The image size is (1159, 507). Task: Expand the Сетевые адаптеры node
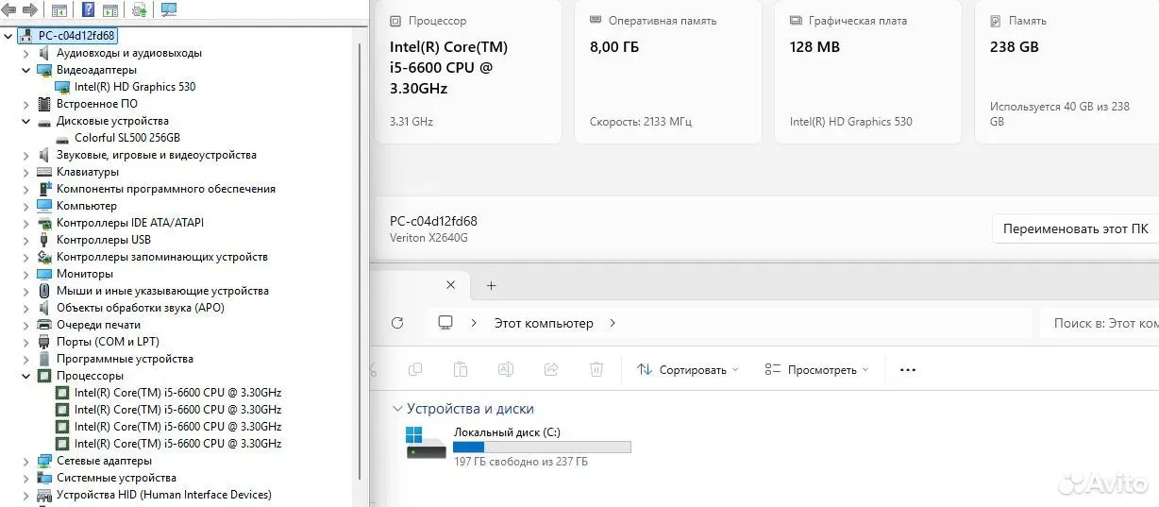[x=26, y=461]
